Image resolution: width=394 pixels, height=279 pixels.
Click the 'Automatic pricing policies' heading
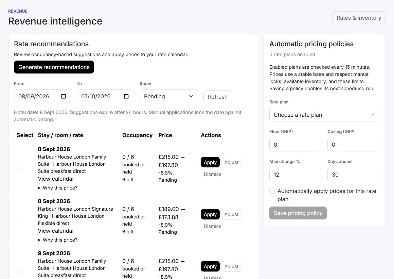click(x=311, y=44)
